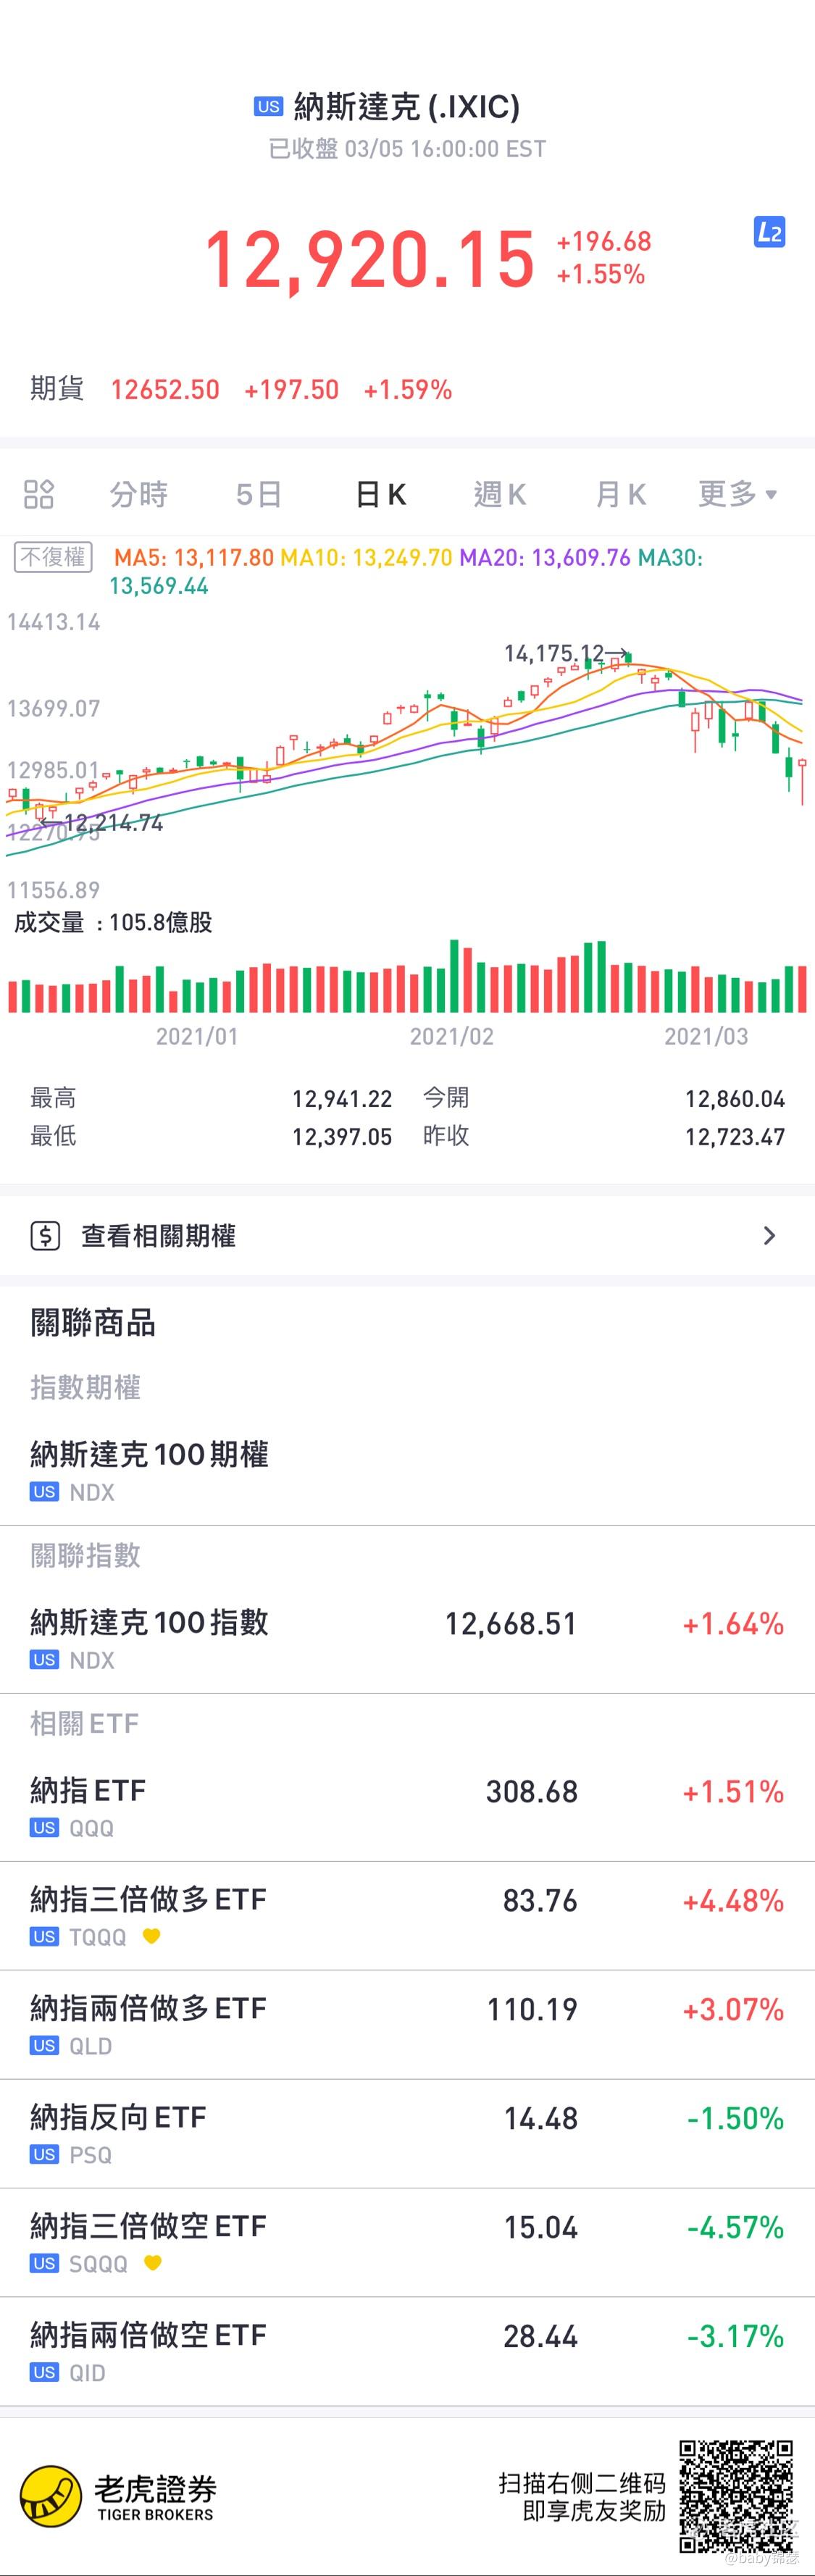
Task: Tap the PSQ change -1.50%
Action: point(735,2119)
